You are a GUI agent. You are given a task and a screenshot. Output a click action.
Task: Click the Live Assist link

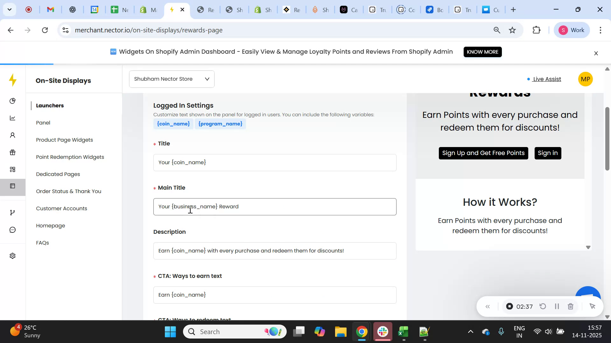(x=546, y=79)
